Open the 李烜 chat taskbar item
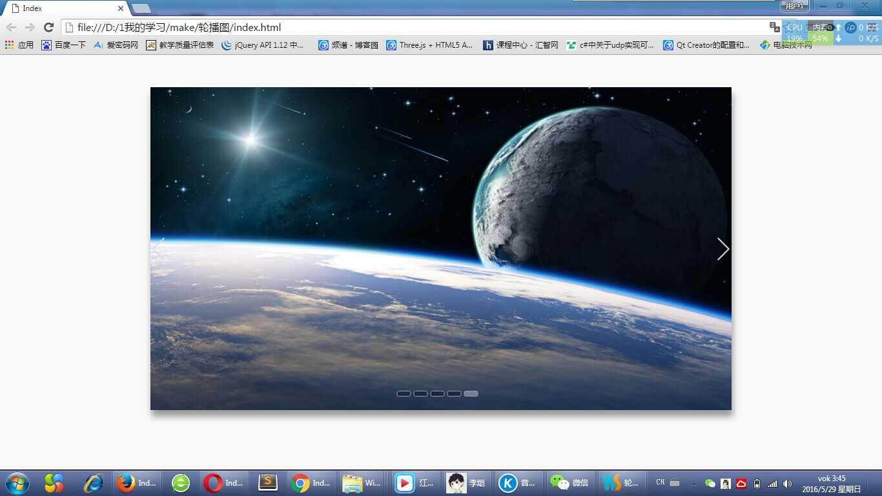 point(467,483)
